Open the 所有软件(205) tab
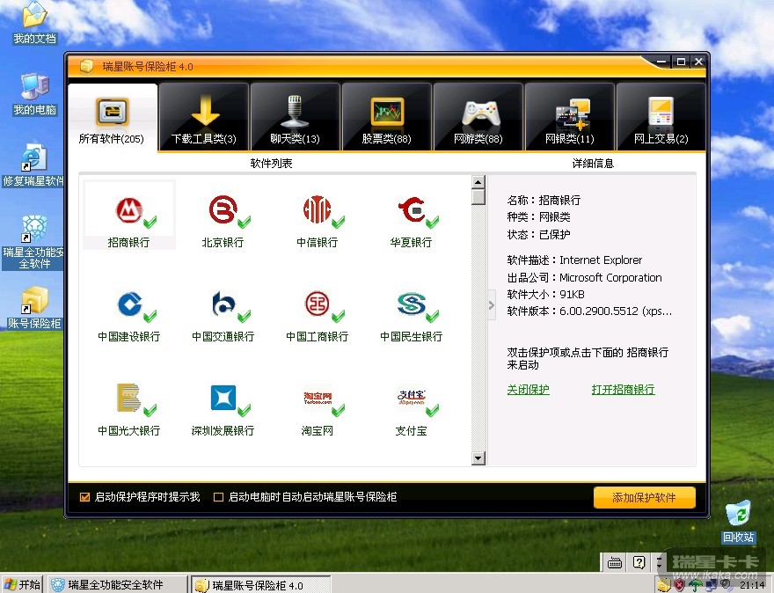This screenshot has width=774, height=593. pyautogui.click(x=112, y=118)
